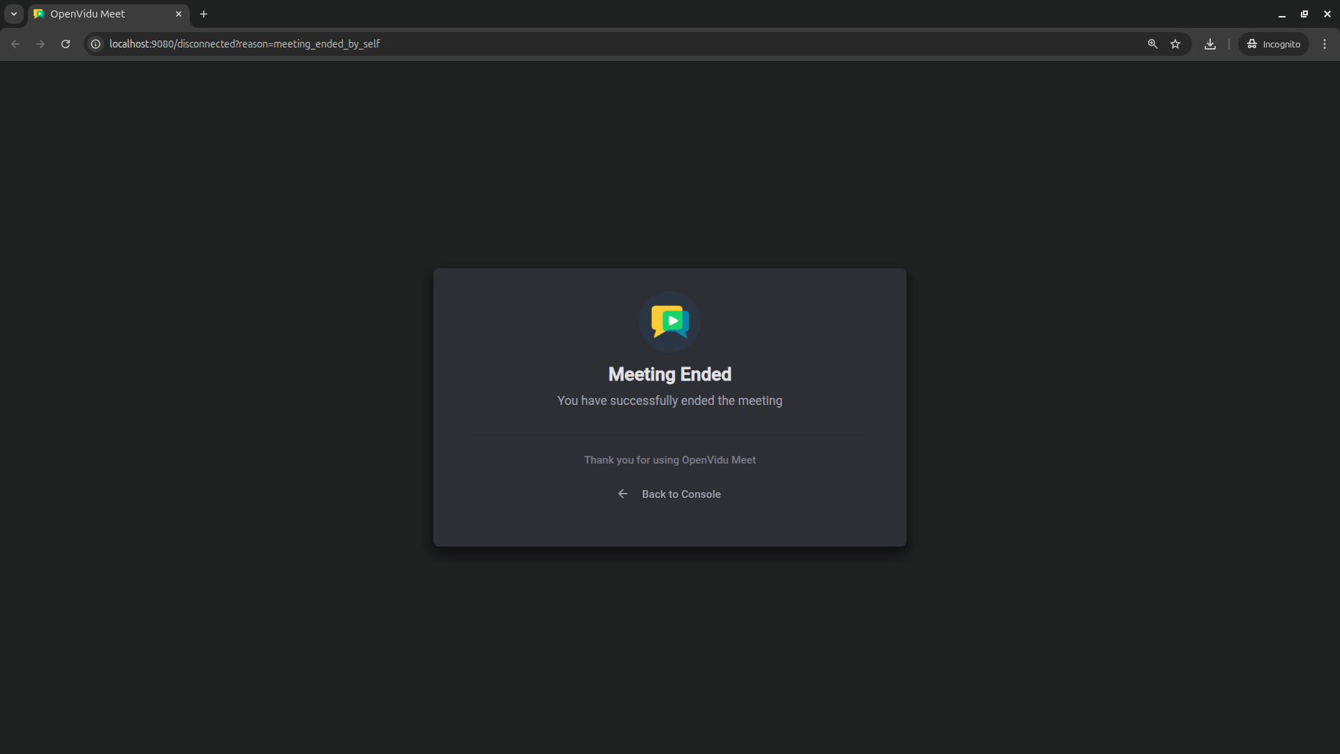Restore down the browser window

(1304, 13)
